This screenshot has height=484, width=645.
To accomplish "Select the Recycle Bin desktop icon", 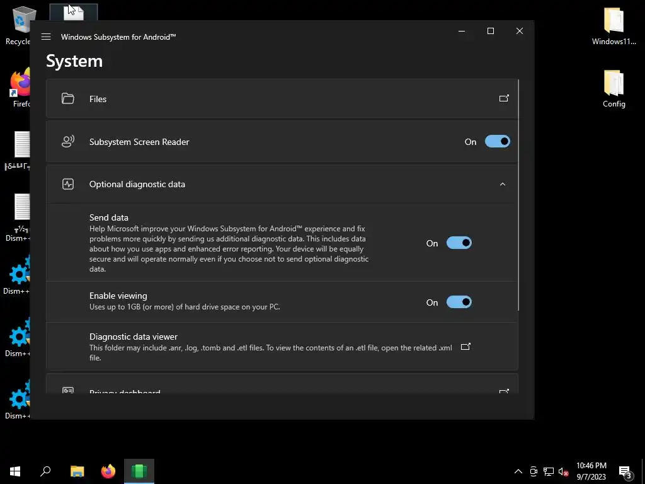I will (x=18, y=25).
